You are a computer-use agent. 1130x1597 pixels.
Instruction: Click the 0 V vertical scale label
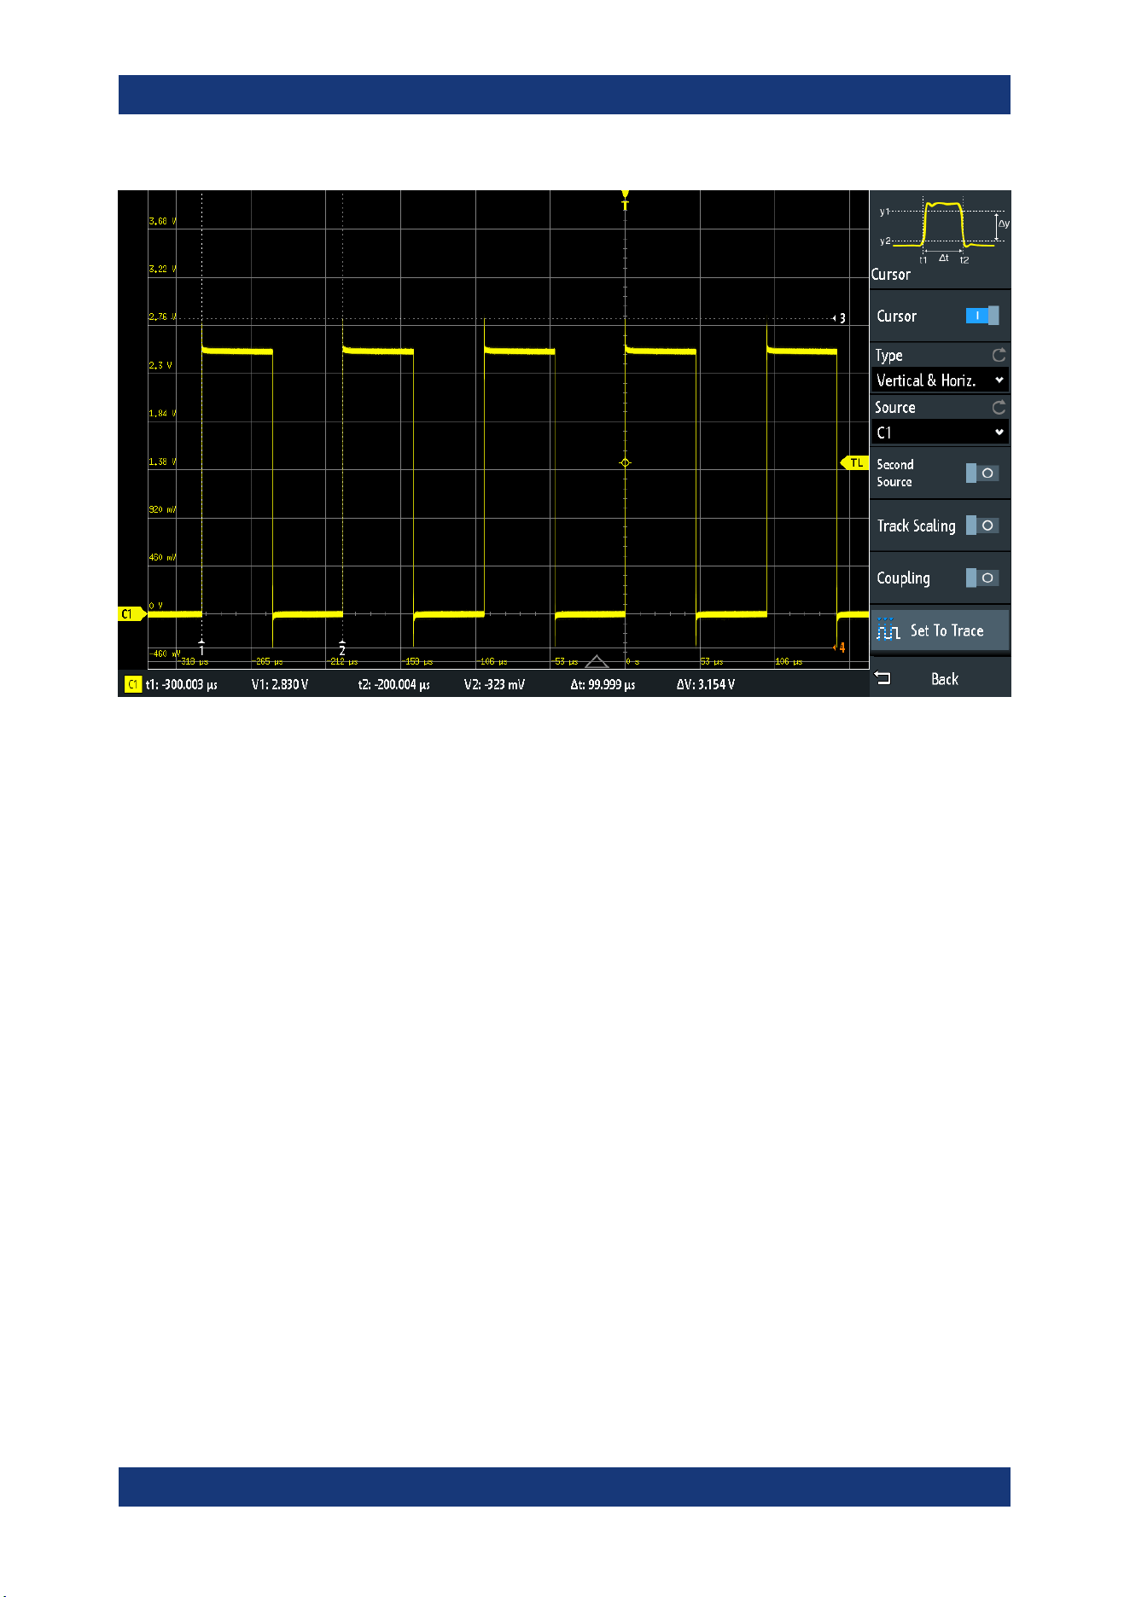click(x=155, y=606)
